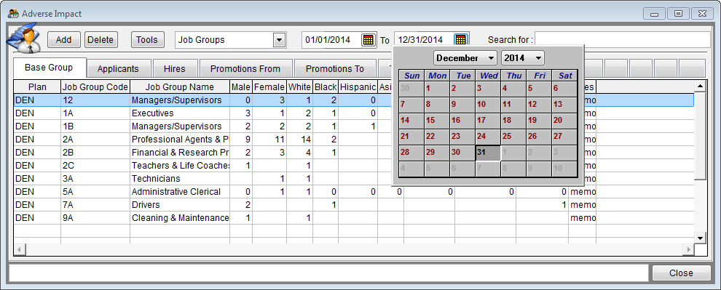The height and width of the screenshot is (290, 721).
Task: Click the scroll down arrow of the table
Action: 700,238
